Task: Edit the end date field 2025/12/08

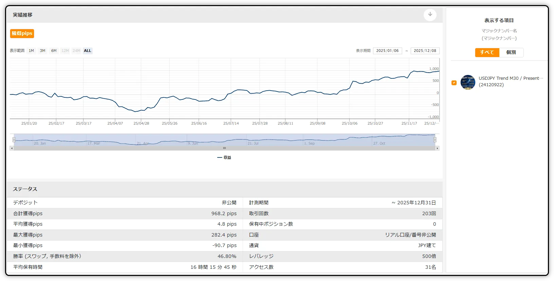Action: tap(425, 51)
